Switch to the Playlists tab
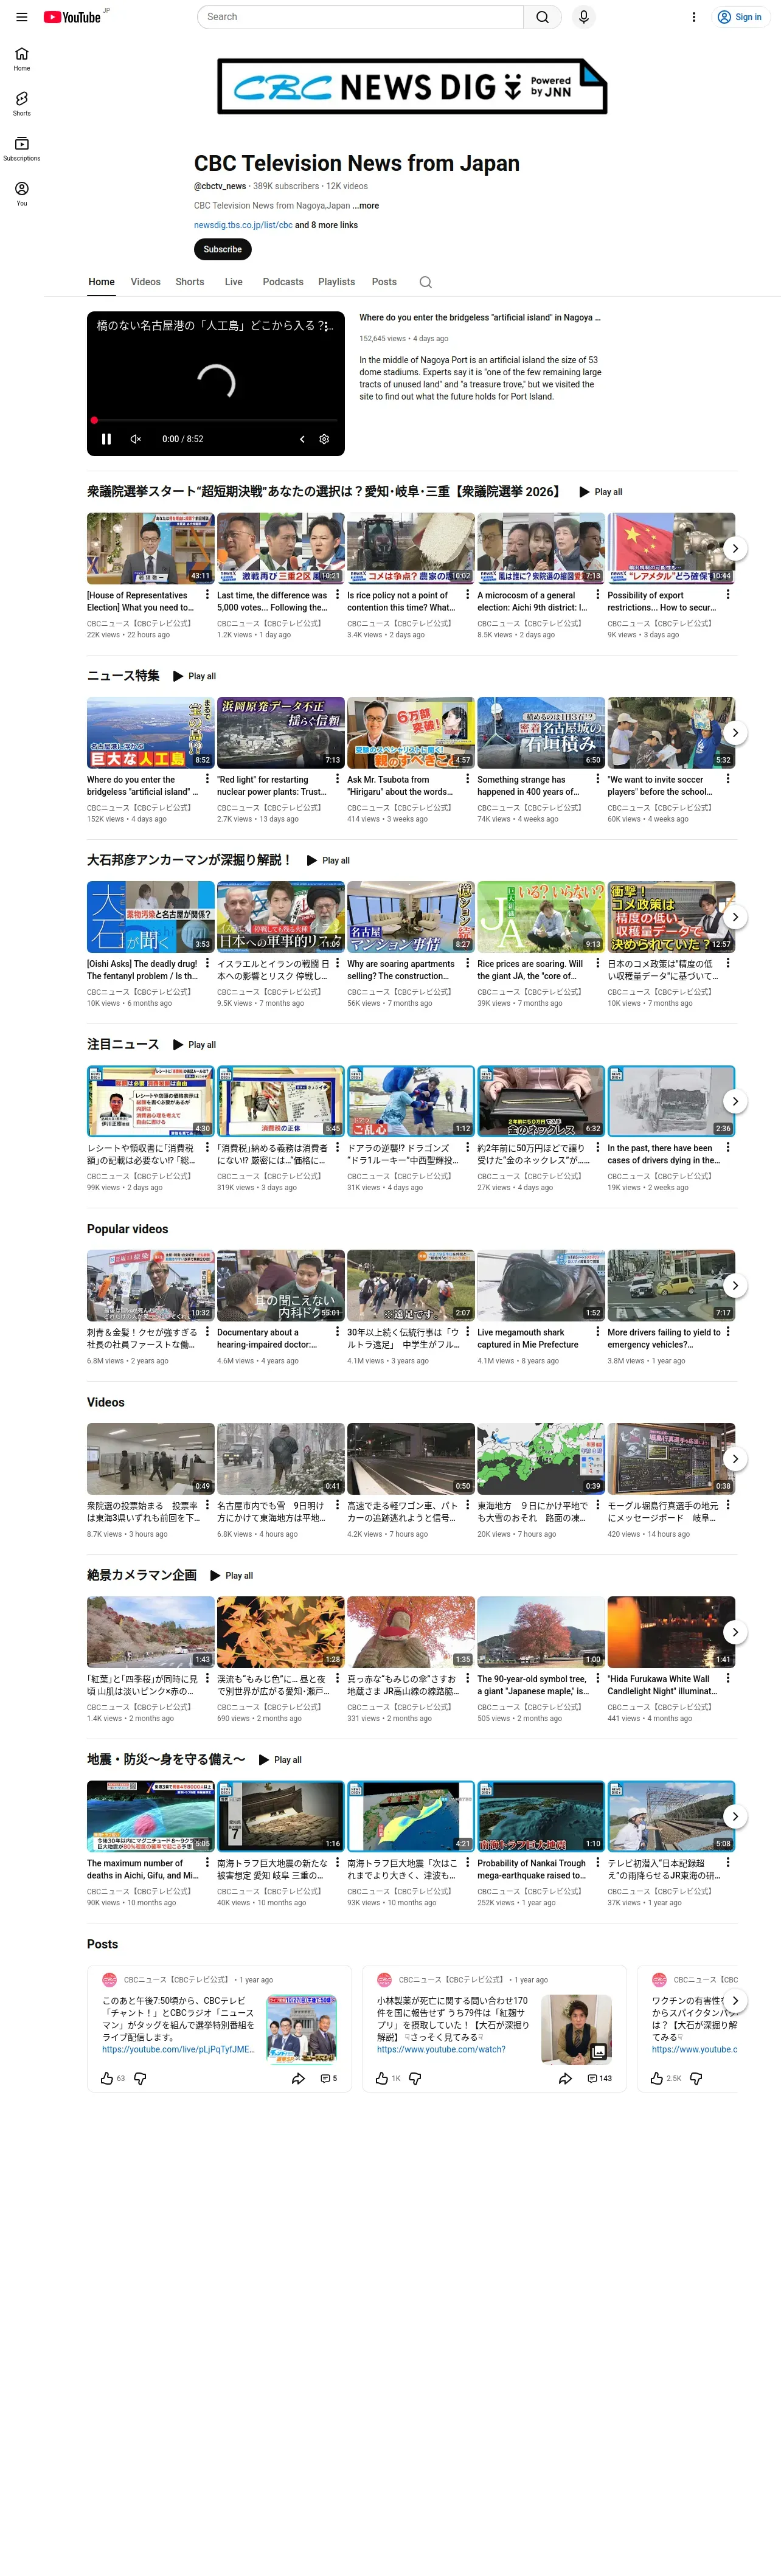781x2576 pixels. point(336,282)
